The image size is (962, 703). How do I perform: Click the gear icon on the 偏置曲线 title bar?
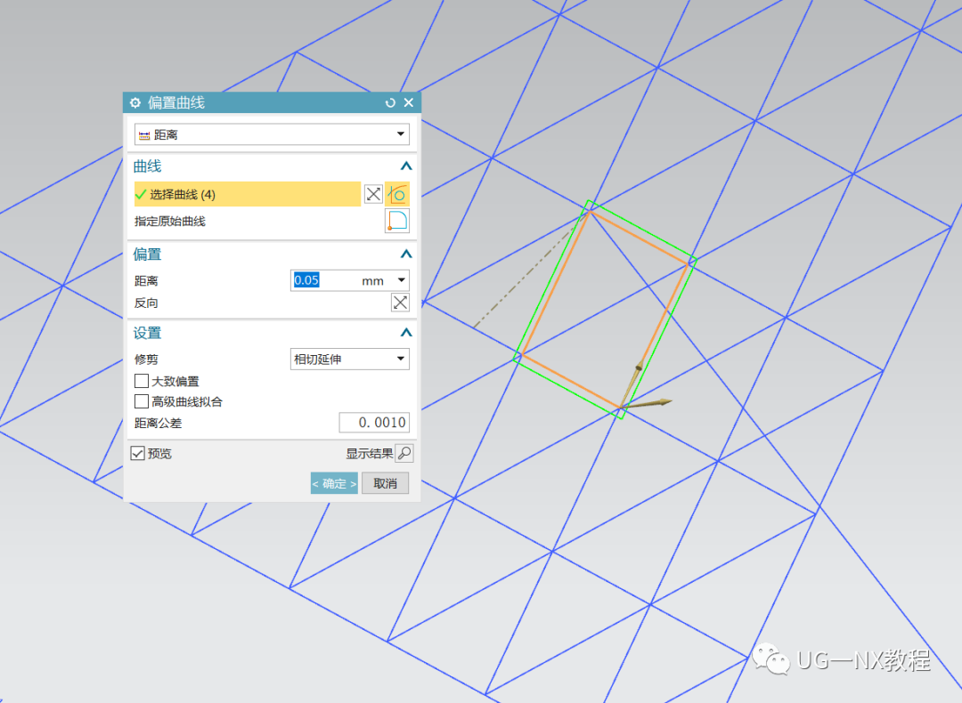pos(135,102)
